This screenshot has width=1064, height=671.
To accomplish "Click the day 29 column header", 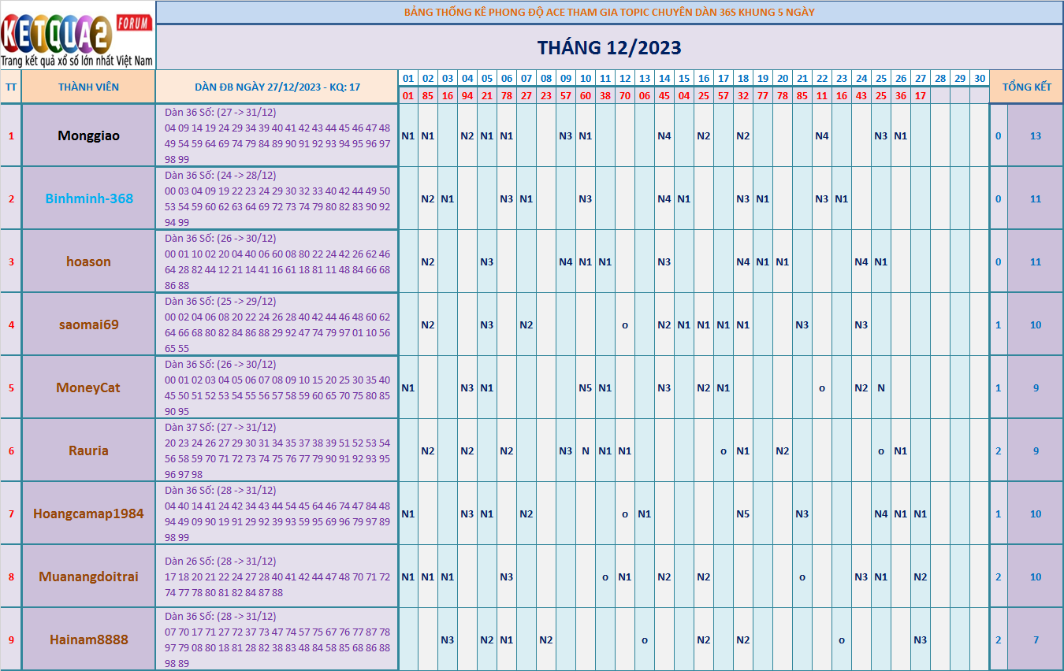I will [x=960, y=79].
